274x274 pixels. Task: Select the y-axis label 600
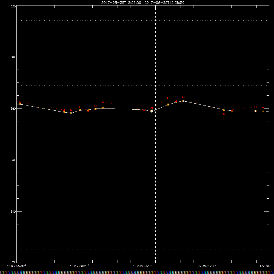(x=13, y=57)
